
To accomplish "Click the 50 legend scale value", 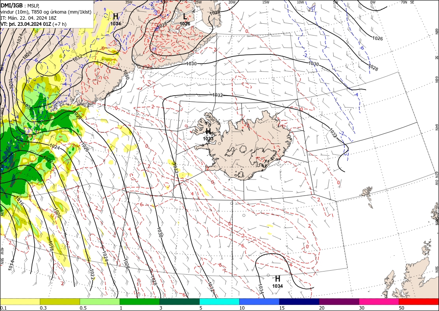I will click(402, 308).
